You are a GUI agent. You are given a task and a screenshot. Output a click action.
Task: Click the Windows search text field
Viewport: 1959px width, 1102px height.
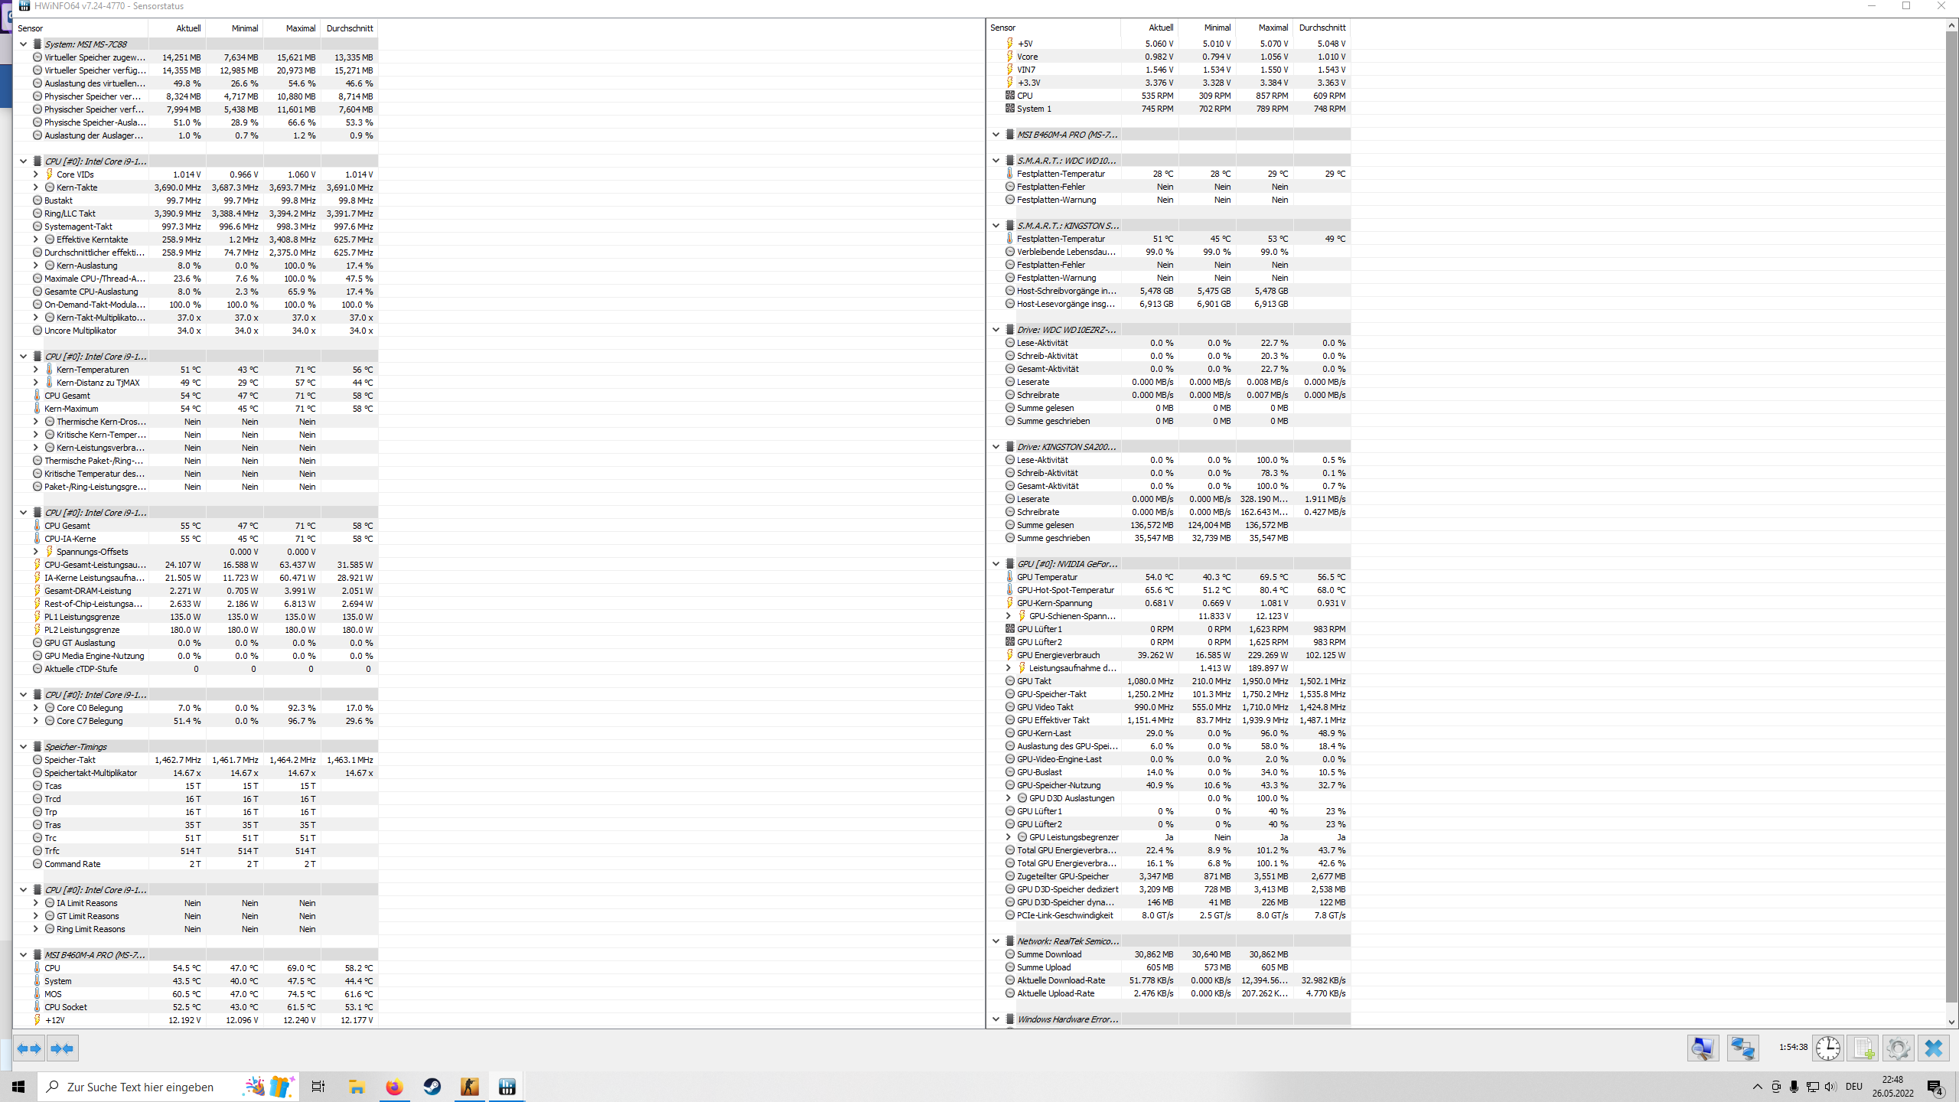point(140,1087)
